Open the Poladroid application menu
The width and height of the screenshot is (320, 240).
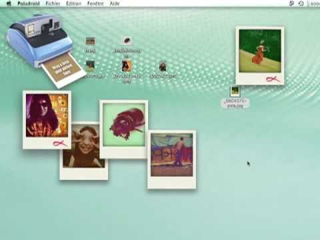tap(29, 3)
